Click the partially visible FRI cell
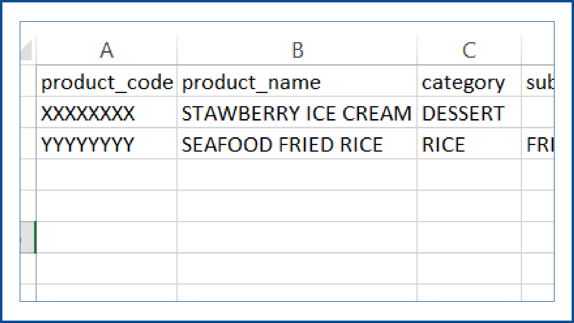 click(538, 144)
